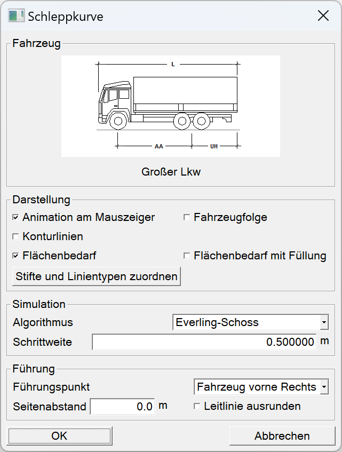Image resolution: width=342 pixels, height=452 pixels.
Task: Close the Schleppkurve dialog
Action: coord(323,16)
